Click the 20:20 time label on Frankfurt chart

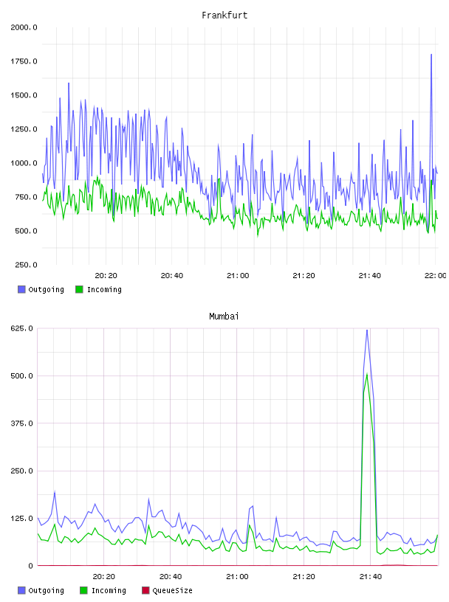[106, 276]
